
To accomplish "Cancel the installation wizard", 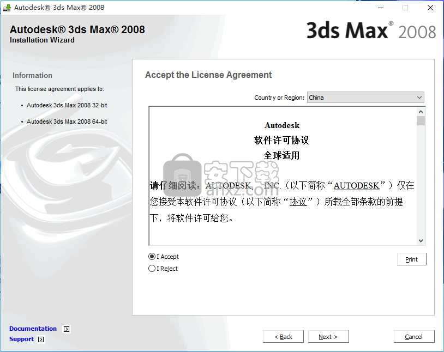I will click(x=413, y=337).
